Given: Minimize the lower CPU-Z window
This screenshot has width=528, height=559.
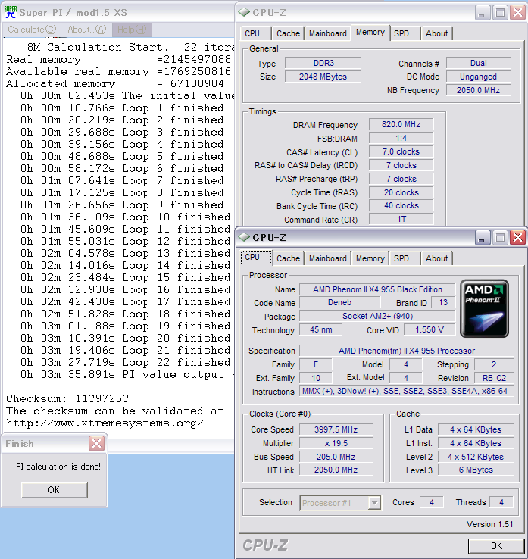Looking at the screenshot, I should 482,237.
